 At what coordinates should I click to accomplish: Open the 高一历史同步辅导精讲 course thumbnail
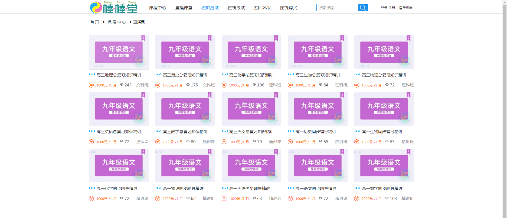tap(318, 109)
